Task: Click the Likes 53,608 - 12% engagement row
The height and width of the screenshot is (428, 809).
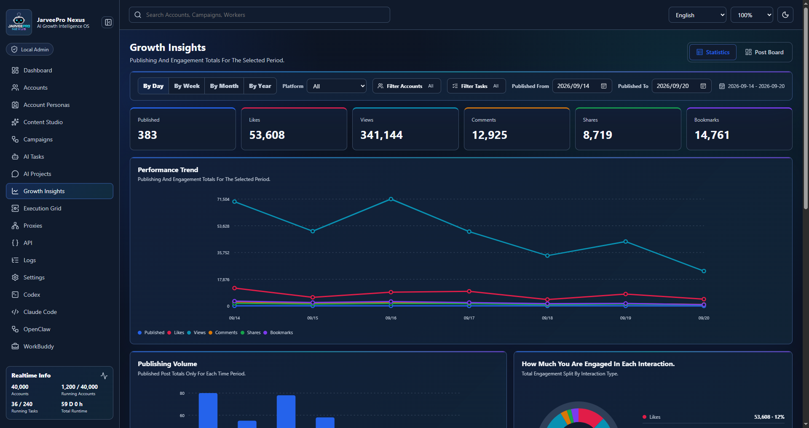Action: (x=713, y=417)
